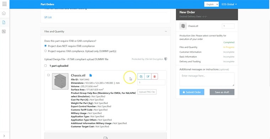Click the quantity field in New Order panel
This screenshot has height=139, width=270.
(x=228, y=26)
